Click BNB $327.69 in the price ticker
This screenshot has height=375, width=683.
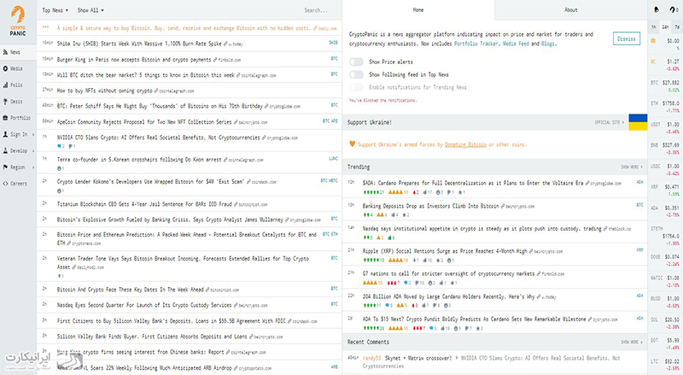pos(665,148)
